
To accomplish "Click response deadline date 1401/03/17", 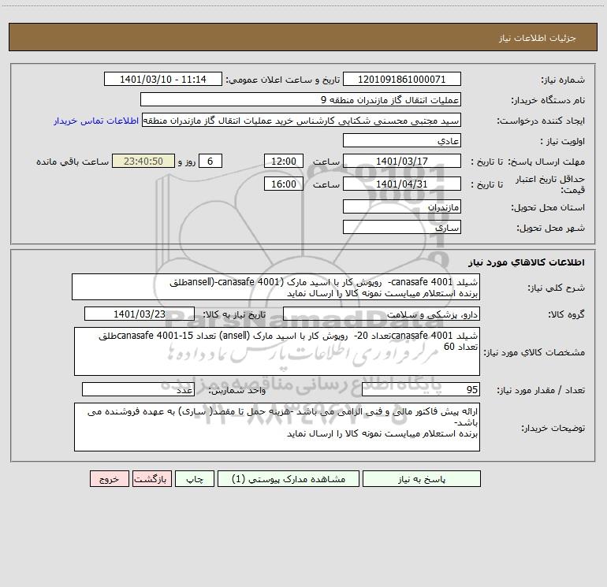I will point(402,161).
